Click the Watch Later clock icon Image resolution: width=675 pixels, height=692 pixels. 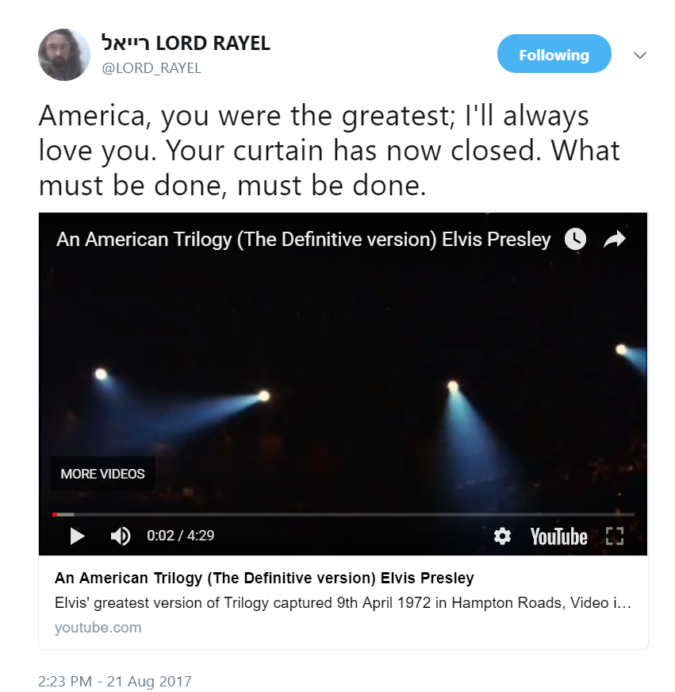(x=575, y=239)
